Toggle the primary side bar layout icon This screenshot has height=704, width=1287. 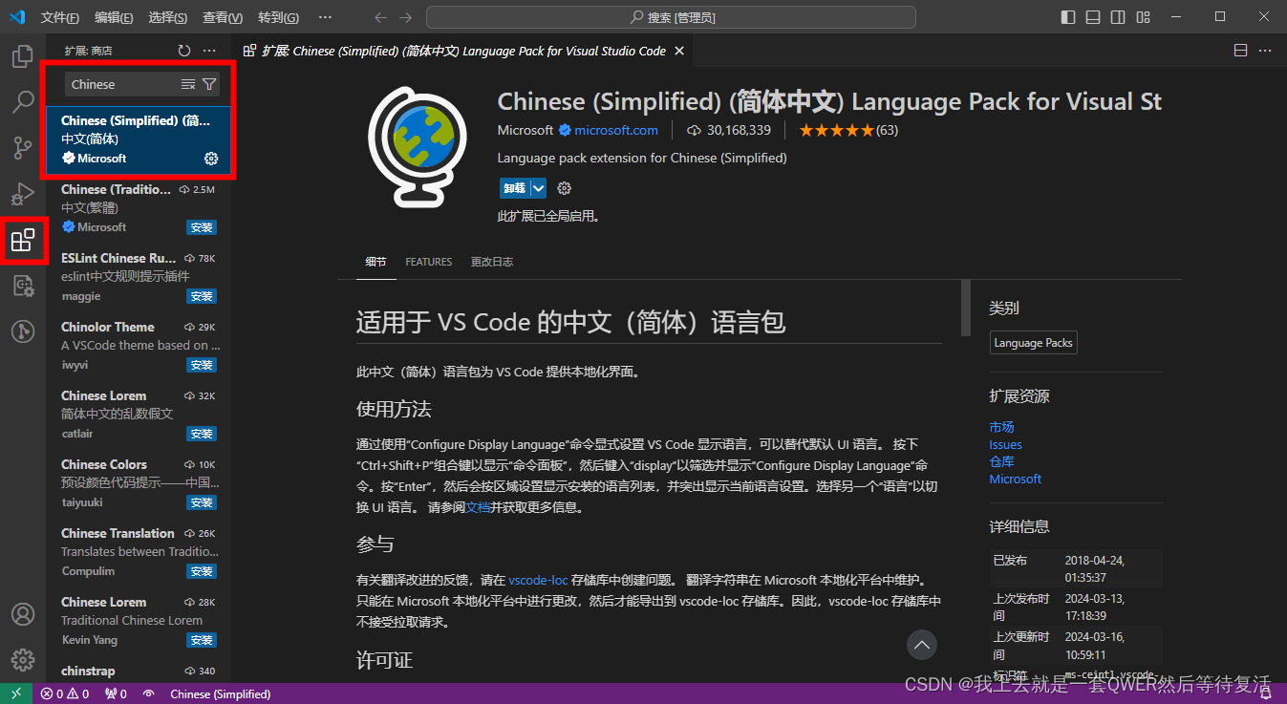pyautogui.click(x=1068, y=17)
